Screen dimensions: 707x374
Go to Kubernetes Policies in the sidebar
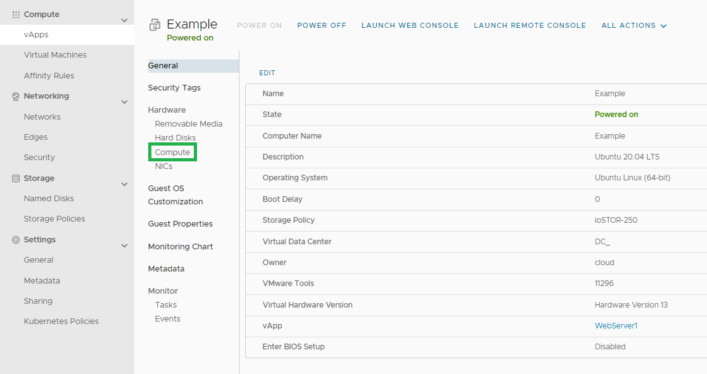point(61,321)
